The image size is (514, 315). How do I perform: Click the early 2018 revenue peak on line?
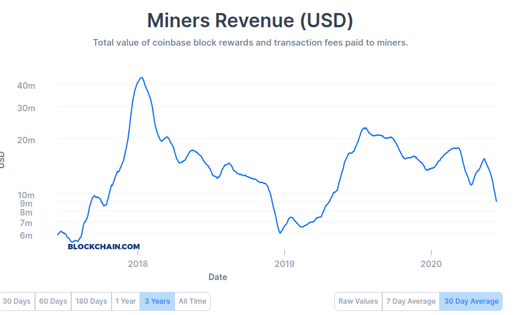tap(141, 78)
